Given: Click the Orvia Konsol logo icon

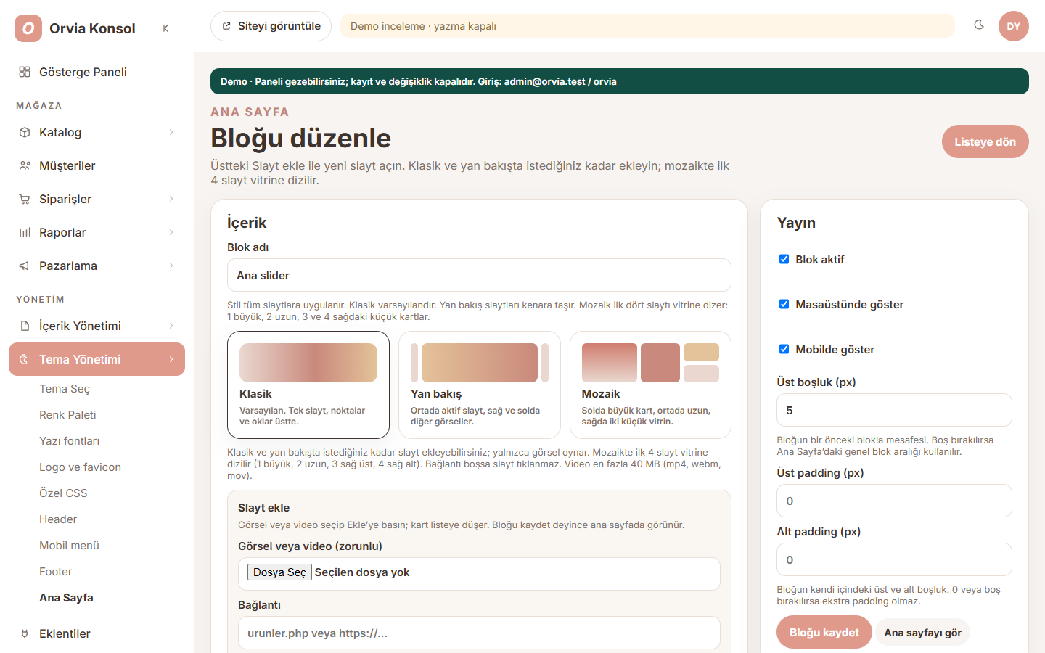Looking at the screenshot, I should 28,28.
